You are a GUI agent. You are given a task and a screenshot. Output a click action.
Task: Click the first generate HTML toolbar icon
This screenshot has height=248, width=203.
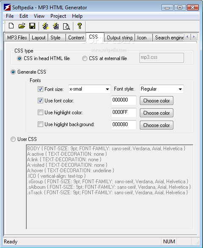(x=46, y=26)
